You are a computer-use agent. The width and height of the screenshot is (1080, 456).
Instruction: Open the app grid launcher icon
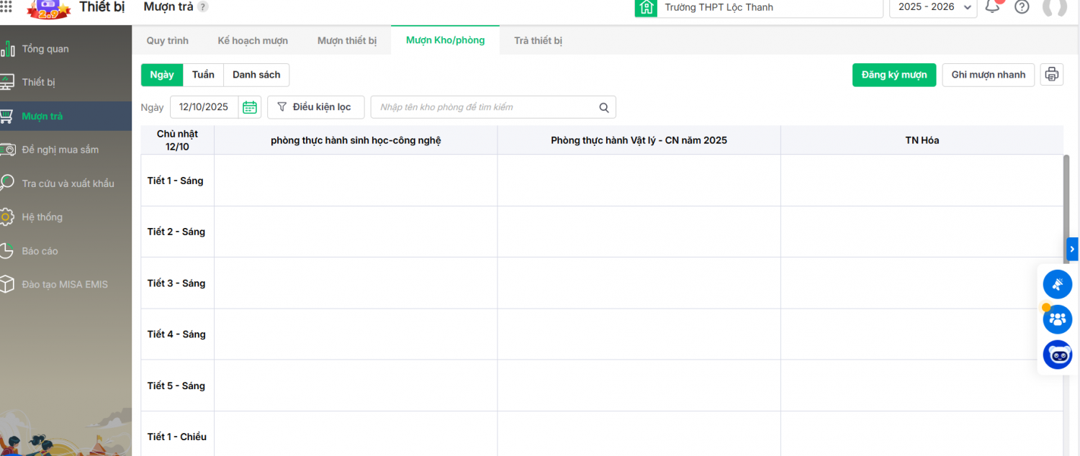click(6, 7)
